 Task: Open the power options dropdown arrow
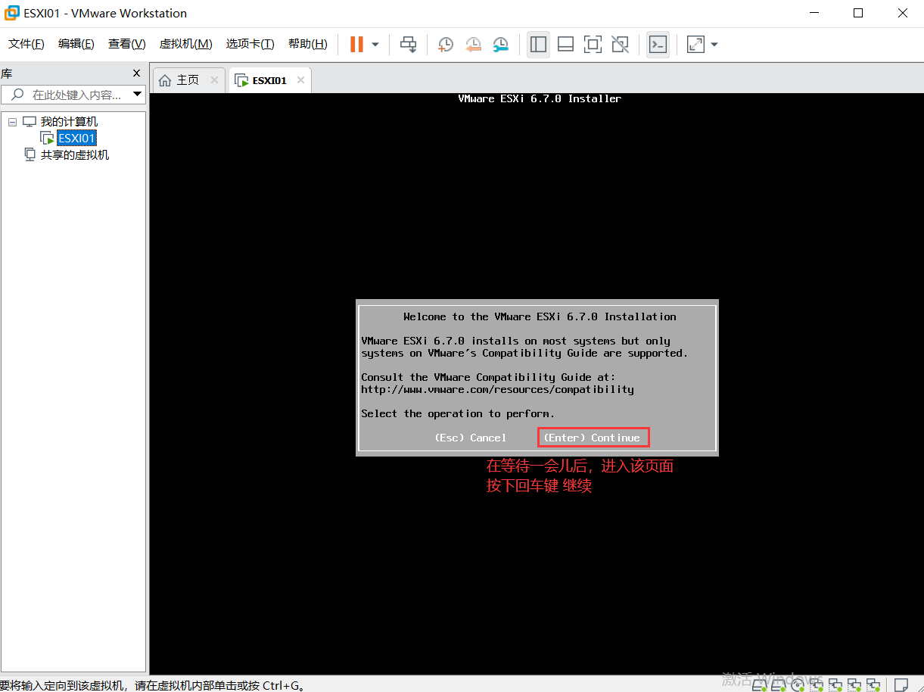coord(375,45)
